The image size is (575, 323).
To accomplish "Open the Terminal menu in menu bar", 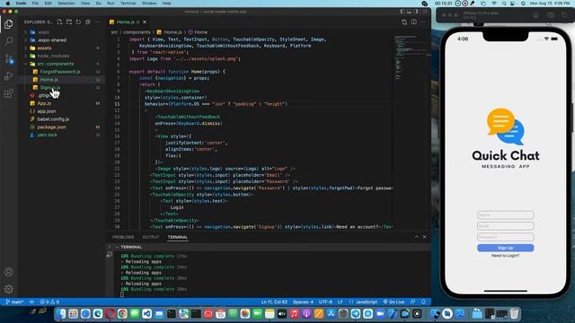I will point(128,4).
